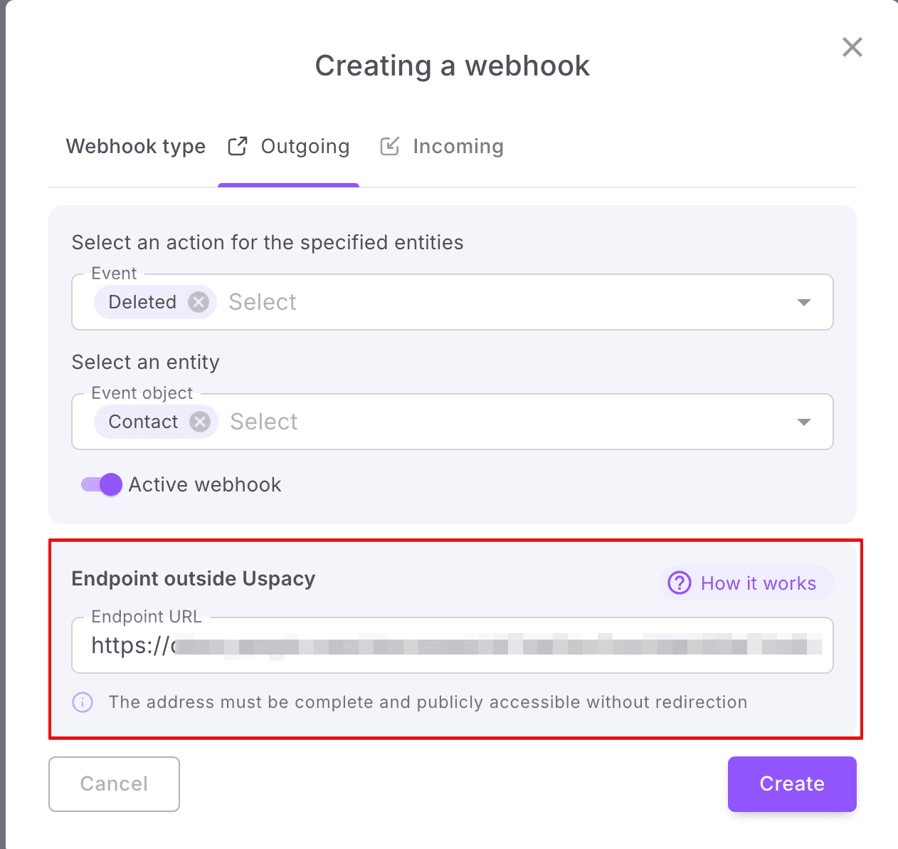Viewport: 898px width, 849px height.
Task: Click the Outgoing external-link icon
Action: [238, 146]
